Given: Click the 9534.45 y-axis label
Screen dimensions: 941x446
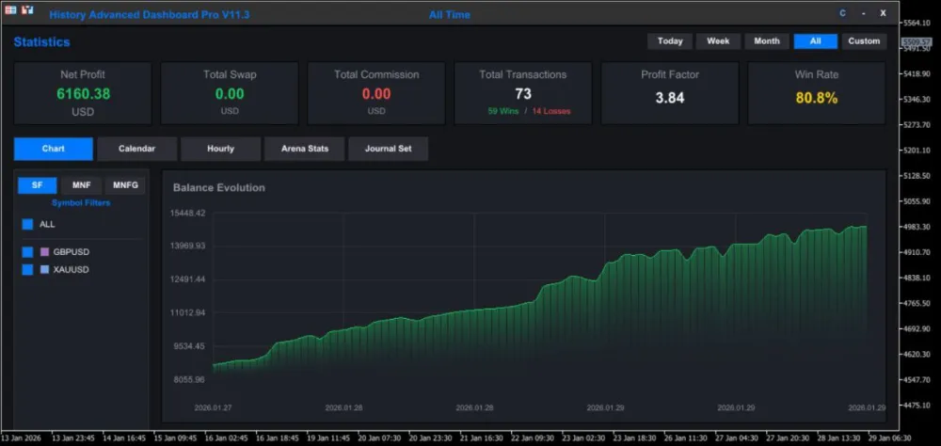Looking at the screenshot, I should tap(190, 346).
